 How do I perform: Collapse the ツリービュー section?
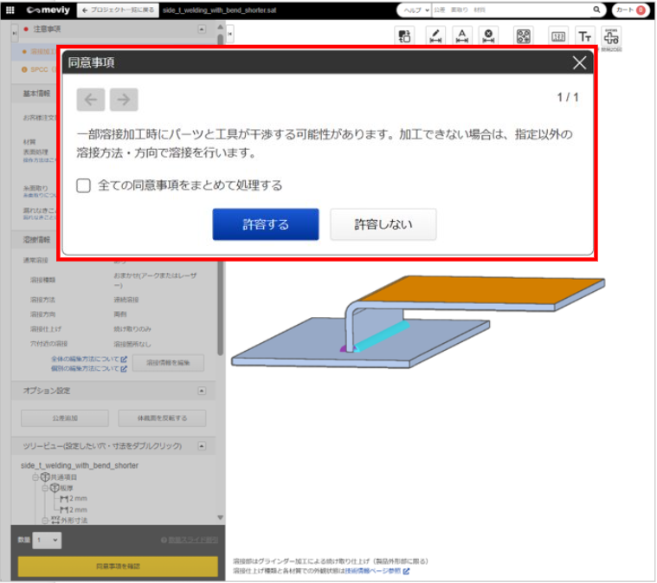coord(202,446)
